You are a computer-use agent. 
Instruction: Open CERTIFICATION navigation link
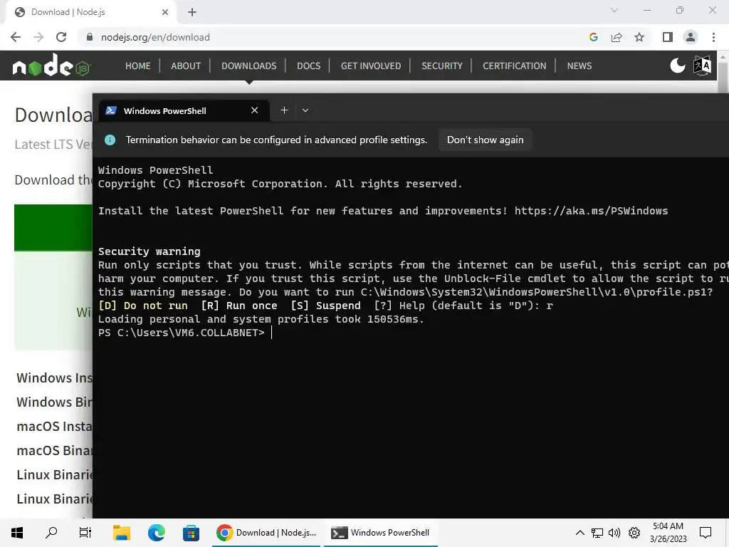515,66
